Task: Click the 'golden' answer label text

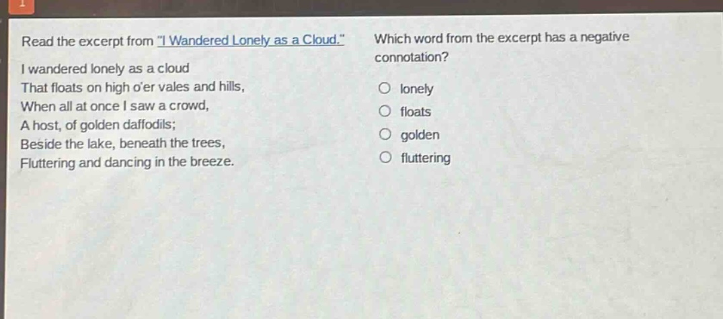Action: coord(420,136)
